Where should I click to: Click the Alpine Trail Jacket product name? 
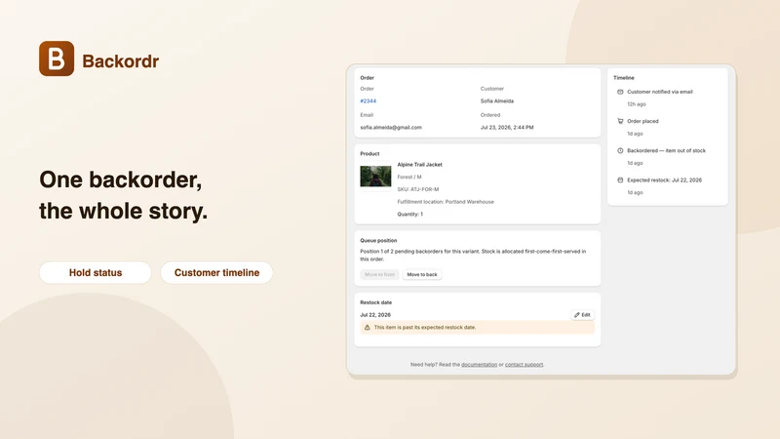click(x=420, y=165)
